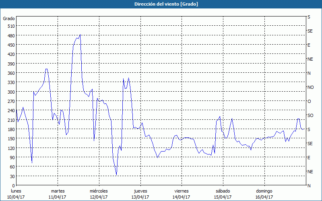Click the 'NO' compass label on right axis
The image size is (322, 201).
[310, 87]
